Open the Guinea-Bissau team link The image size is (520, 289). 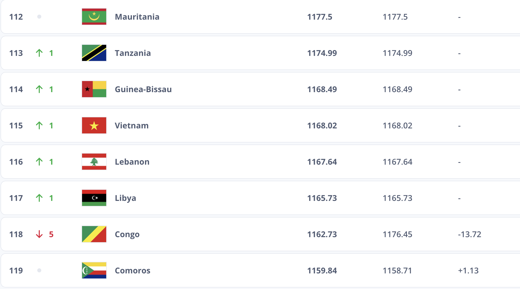(x=143, y=89)
